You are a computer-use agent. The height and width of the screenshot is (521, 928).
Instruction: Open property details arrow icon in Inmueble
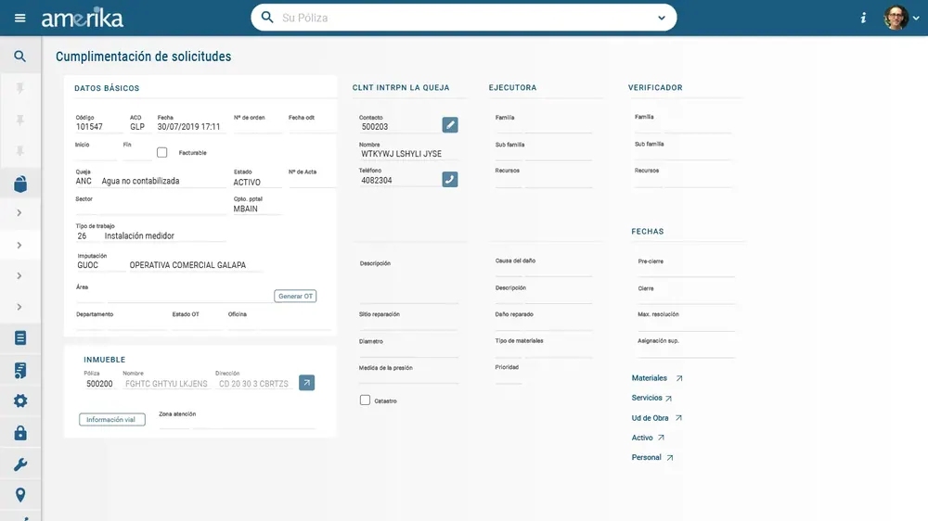point(306,383)
